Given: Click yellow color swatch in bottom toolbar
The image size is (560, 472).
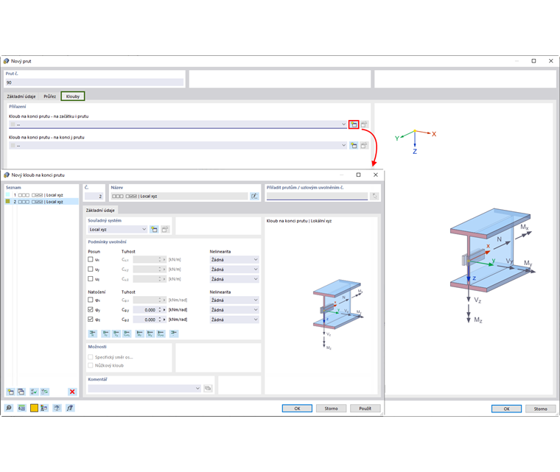Looking at the screenshot, I should [34, 408].
